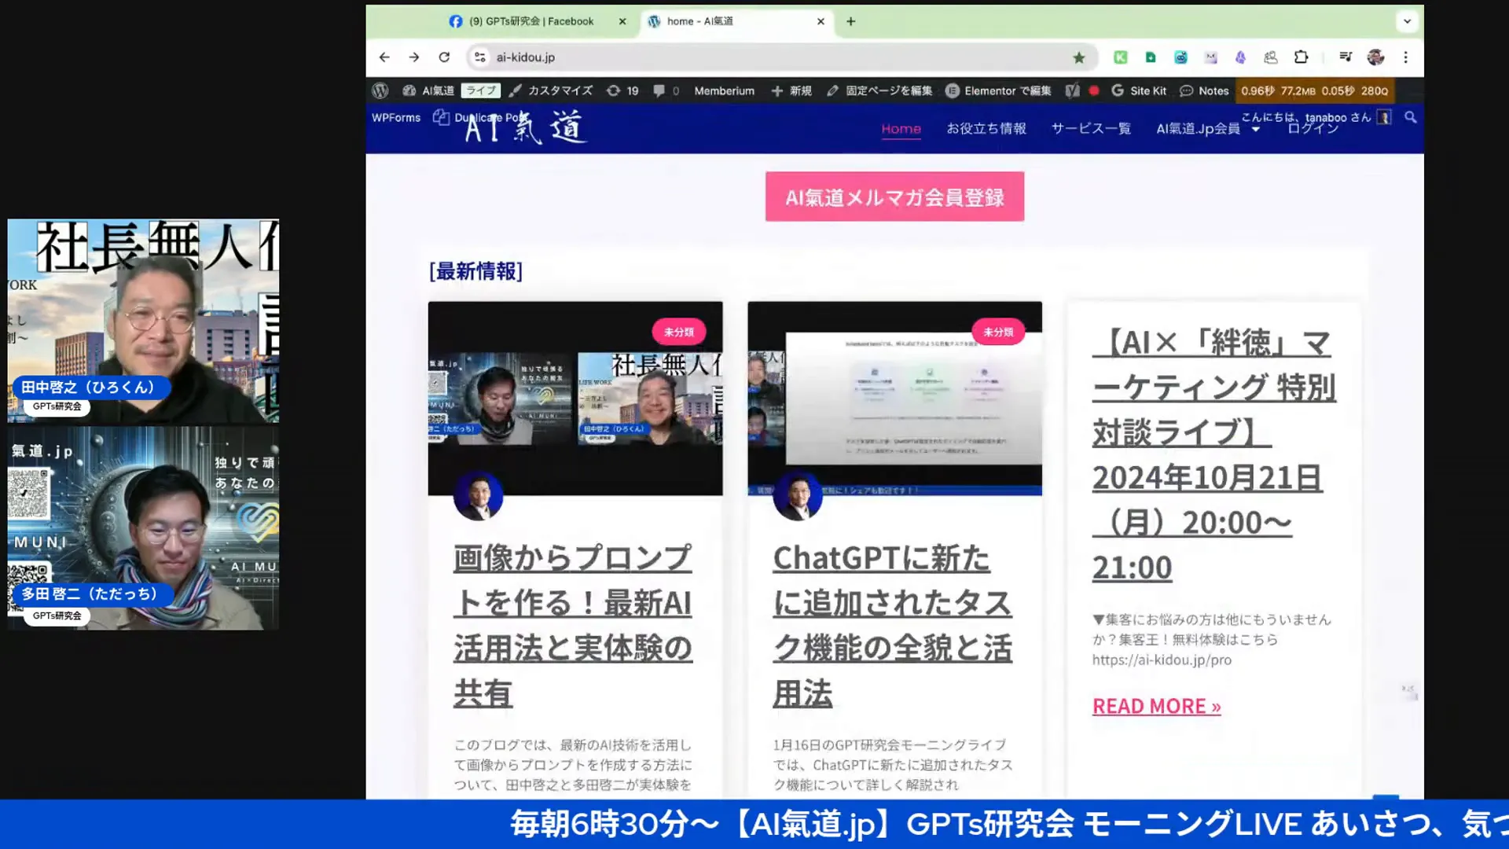Viewport: 1509px width, 849px height.
Task: Open post 画像からプロンプトを作る title link
Action: pyautogui.click(x=572, y=625)
